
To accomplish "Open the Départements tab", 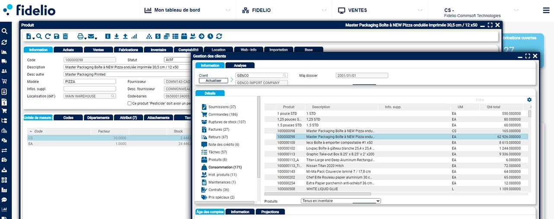I will coord(98,117).
